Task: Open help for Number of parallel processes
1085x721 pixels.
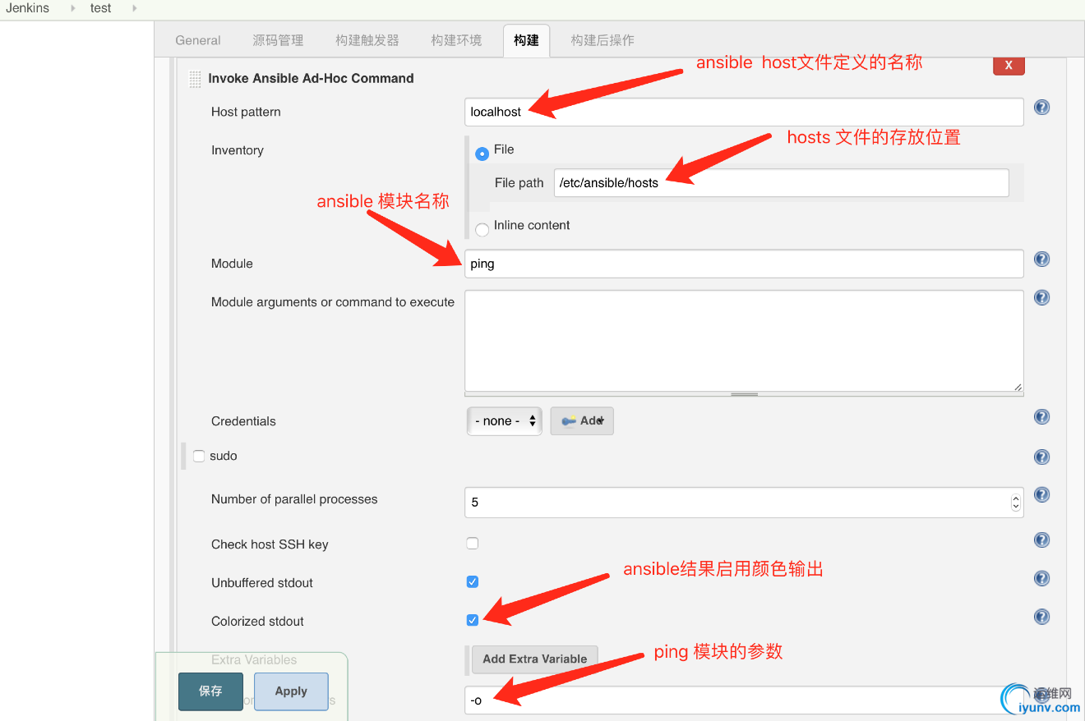Action: pyautogui.click(x=1041, y=494)
